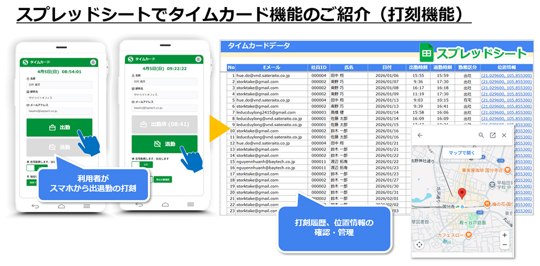Toggle the 出社 switch on right phone

(x=141, y=165)
